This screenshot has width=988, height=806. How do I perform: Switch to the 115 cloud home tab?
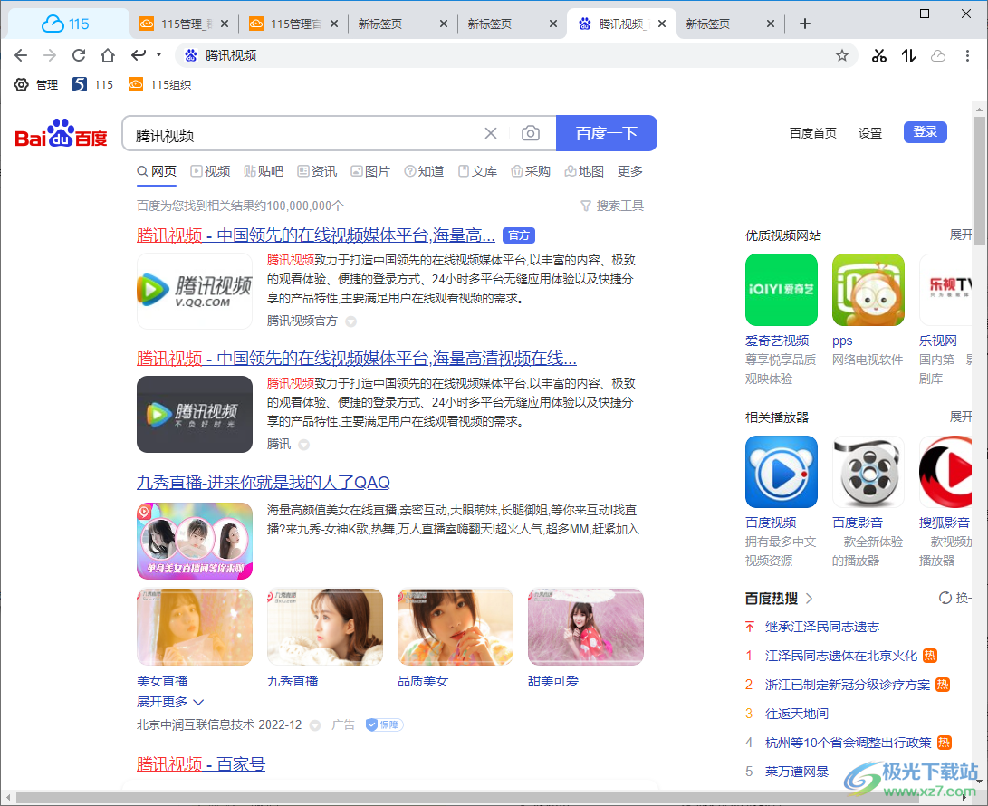[x=66, y=24]
